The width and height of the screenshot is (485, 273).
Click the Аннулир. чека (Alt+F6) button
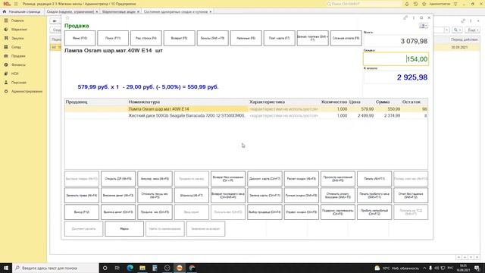point(155,179)
